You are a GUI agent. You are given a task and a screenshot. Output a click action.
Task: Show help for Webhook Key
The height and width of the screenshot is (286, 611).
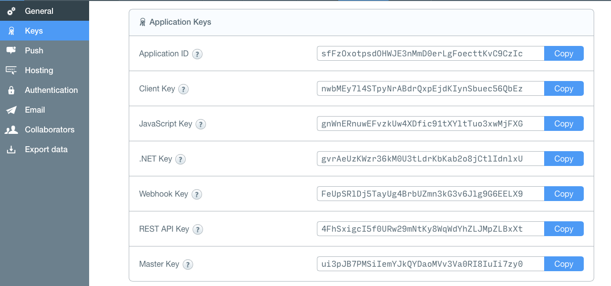point(197,194)
